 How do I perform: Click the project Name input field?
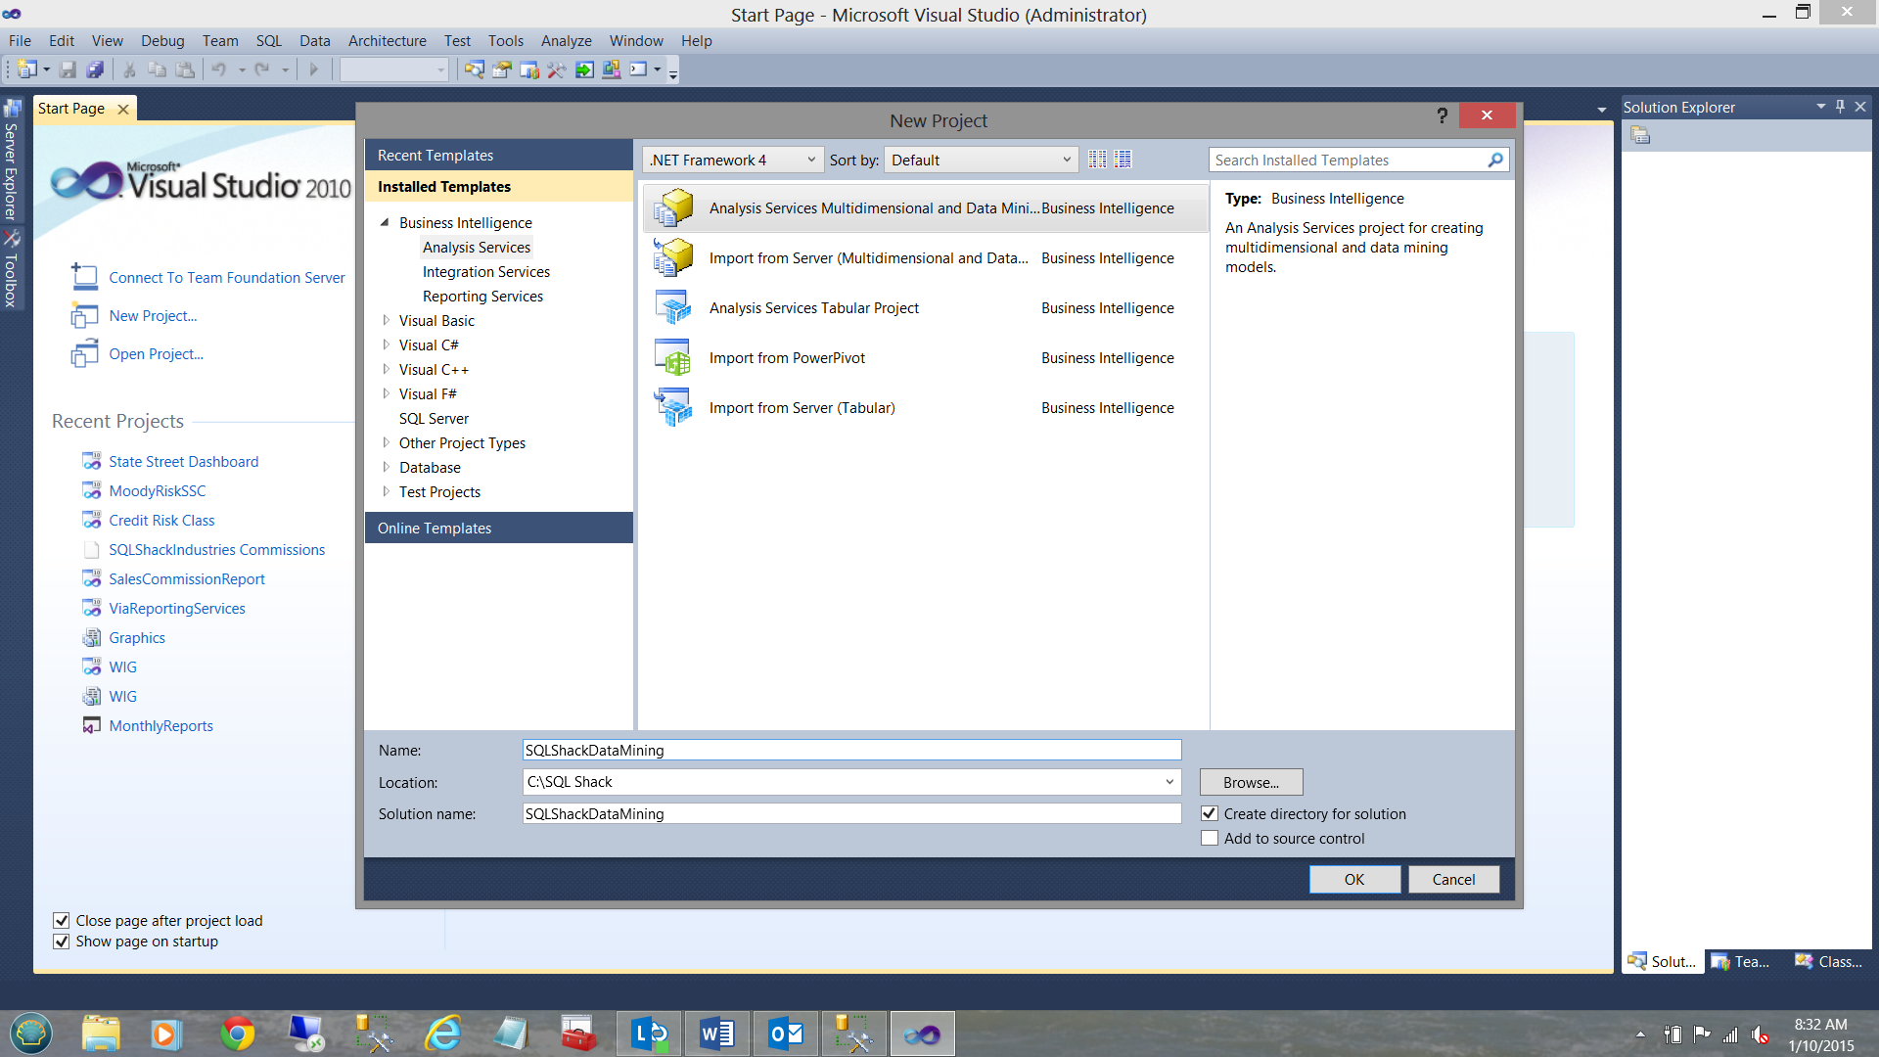[851, 751]
